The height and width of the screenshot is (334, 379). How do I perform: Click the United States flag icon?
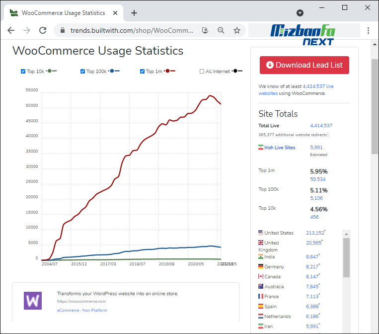tap(261, 233)
